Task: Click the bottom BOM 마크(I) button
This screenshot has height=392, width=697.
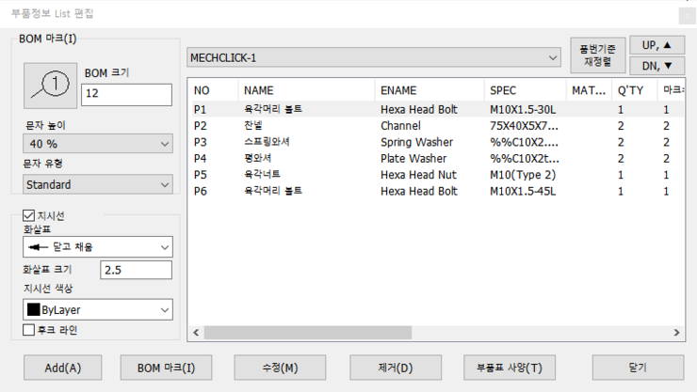Action: 167,368
